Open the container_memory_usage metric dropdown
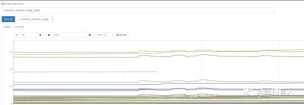 pos(35,19)
